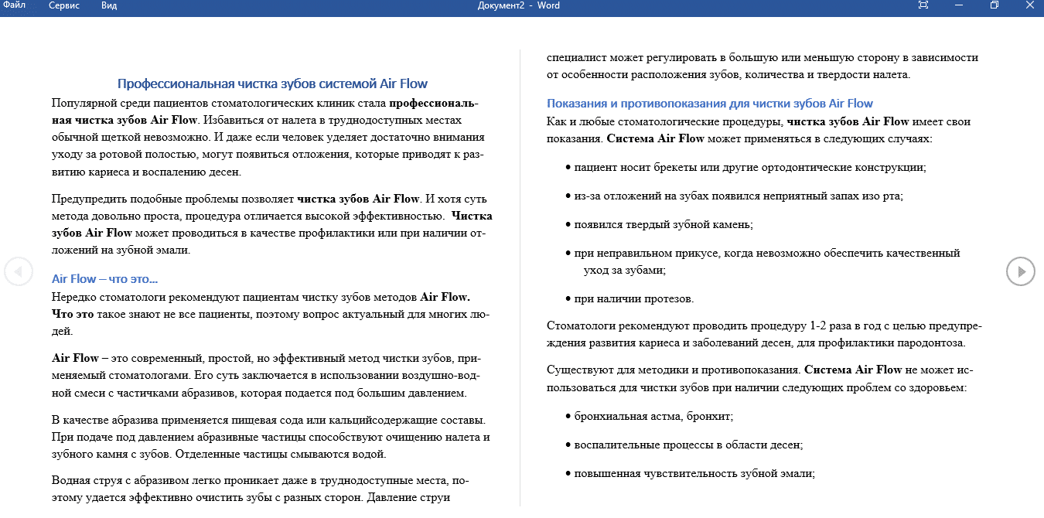The width and height of the screenshot is (1044, 518).
Task: Go to next page with right arrow
Action: coord(1021,271)
